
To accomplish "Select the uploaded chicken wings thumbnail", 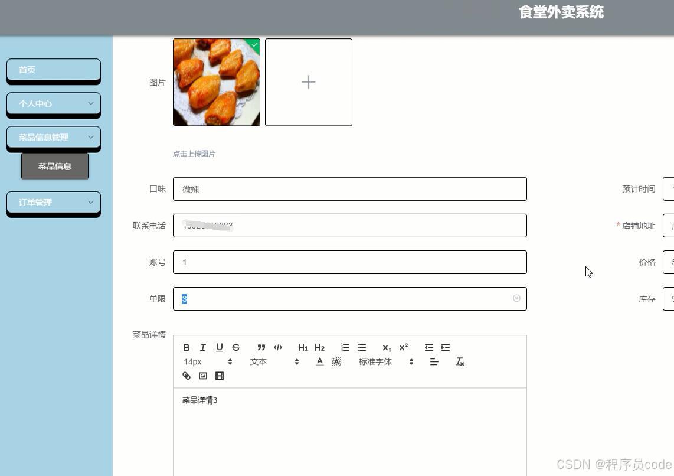I will (217, 82).
